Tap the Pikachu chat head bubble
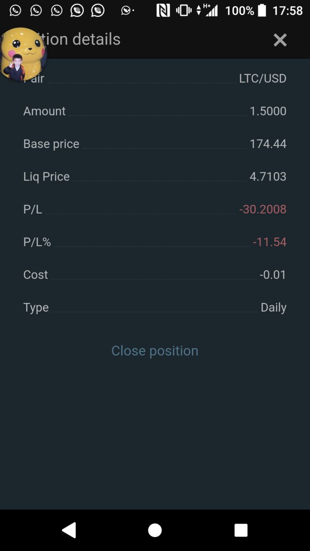The height and width of the screenshot is (551, 310). tap(23, 54)
